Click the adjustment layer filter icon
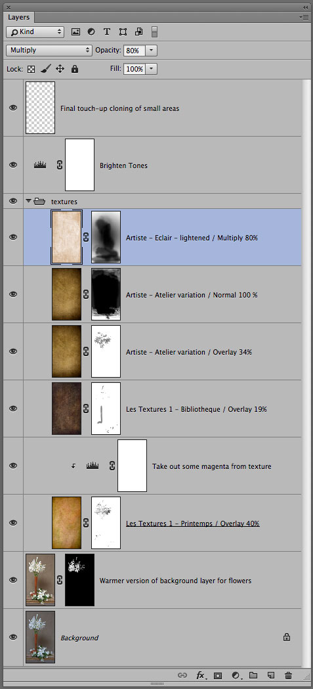 click(x=91, y=32)
